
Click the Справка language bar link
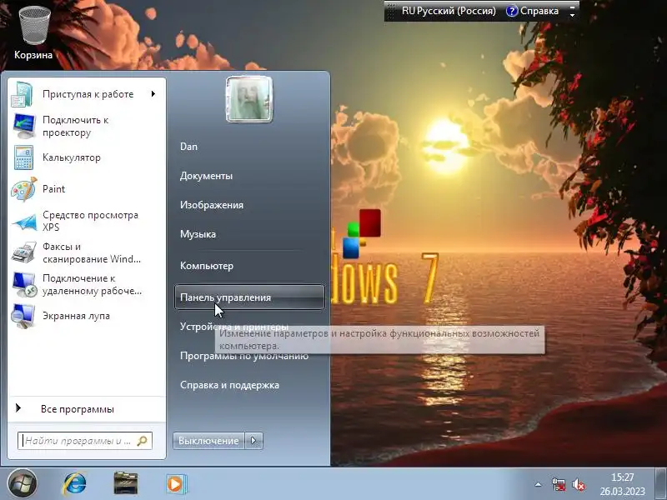coord(539,11)
